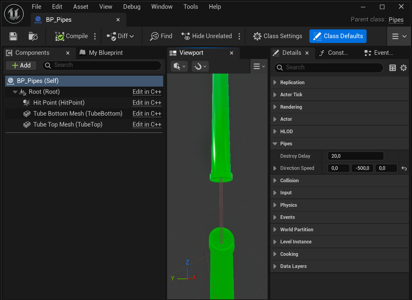Click the Destroy Delay value field
Image resolution: width=412 pixels, height=300 pixels.
(x=356, y=156)
